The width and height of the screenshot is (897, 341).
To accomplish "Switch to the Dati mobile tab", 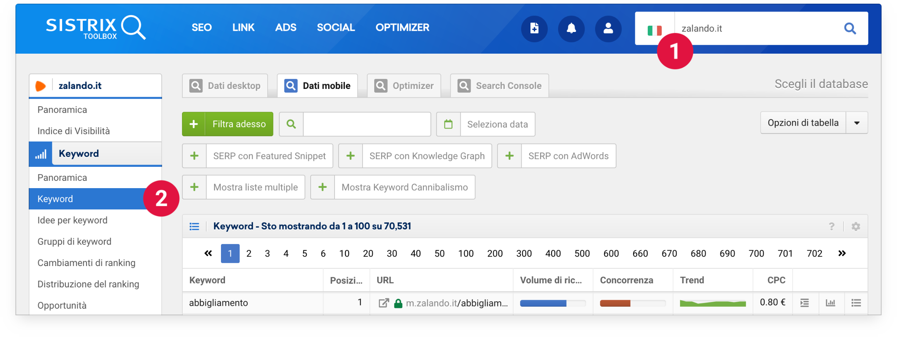I will click(x=317, y=86).
